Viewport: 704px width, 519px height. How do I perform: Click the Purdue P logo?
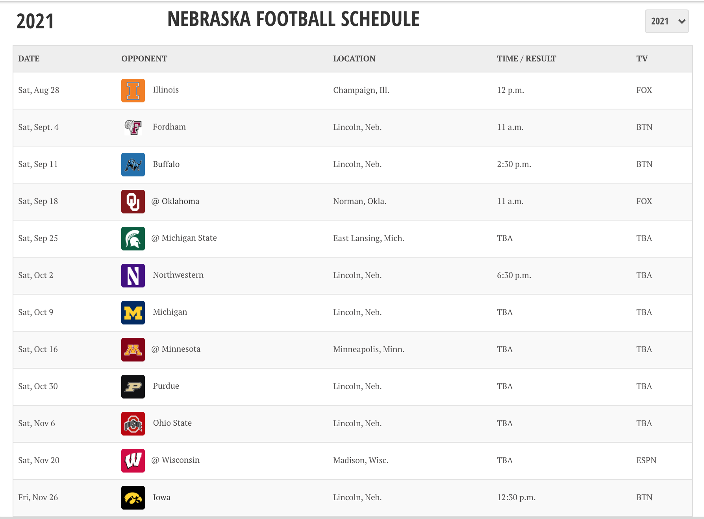[133, 387]
